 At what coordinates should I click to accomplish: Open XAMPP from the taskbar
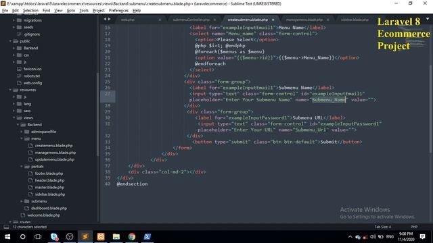point(101,237)
